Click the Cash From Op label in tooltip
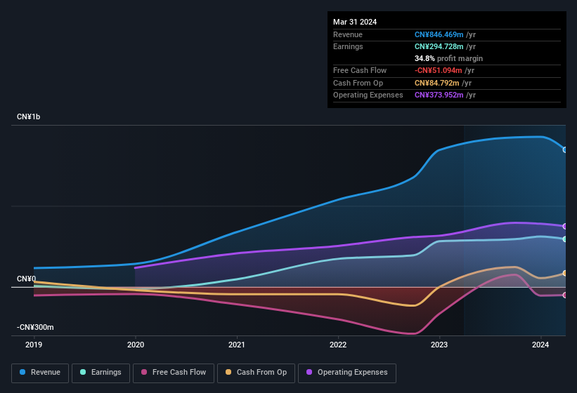This screenshot has height=393, width=577. tap(358, 83)
